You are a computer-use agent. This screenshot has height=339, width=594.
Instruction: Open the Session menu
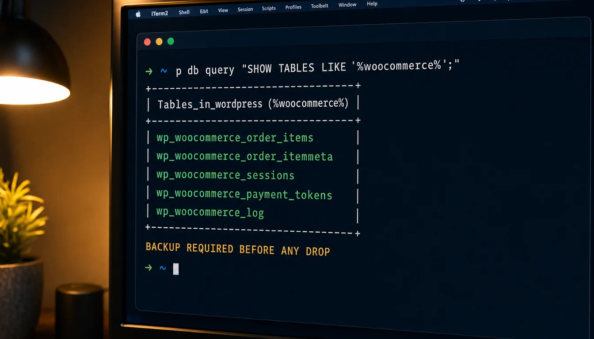point(245,9)
